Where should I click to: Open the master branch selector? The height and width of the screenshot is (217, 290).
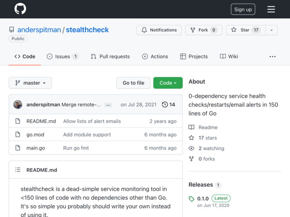(30, 83)
